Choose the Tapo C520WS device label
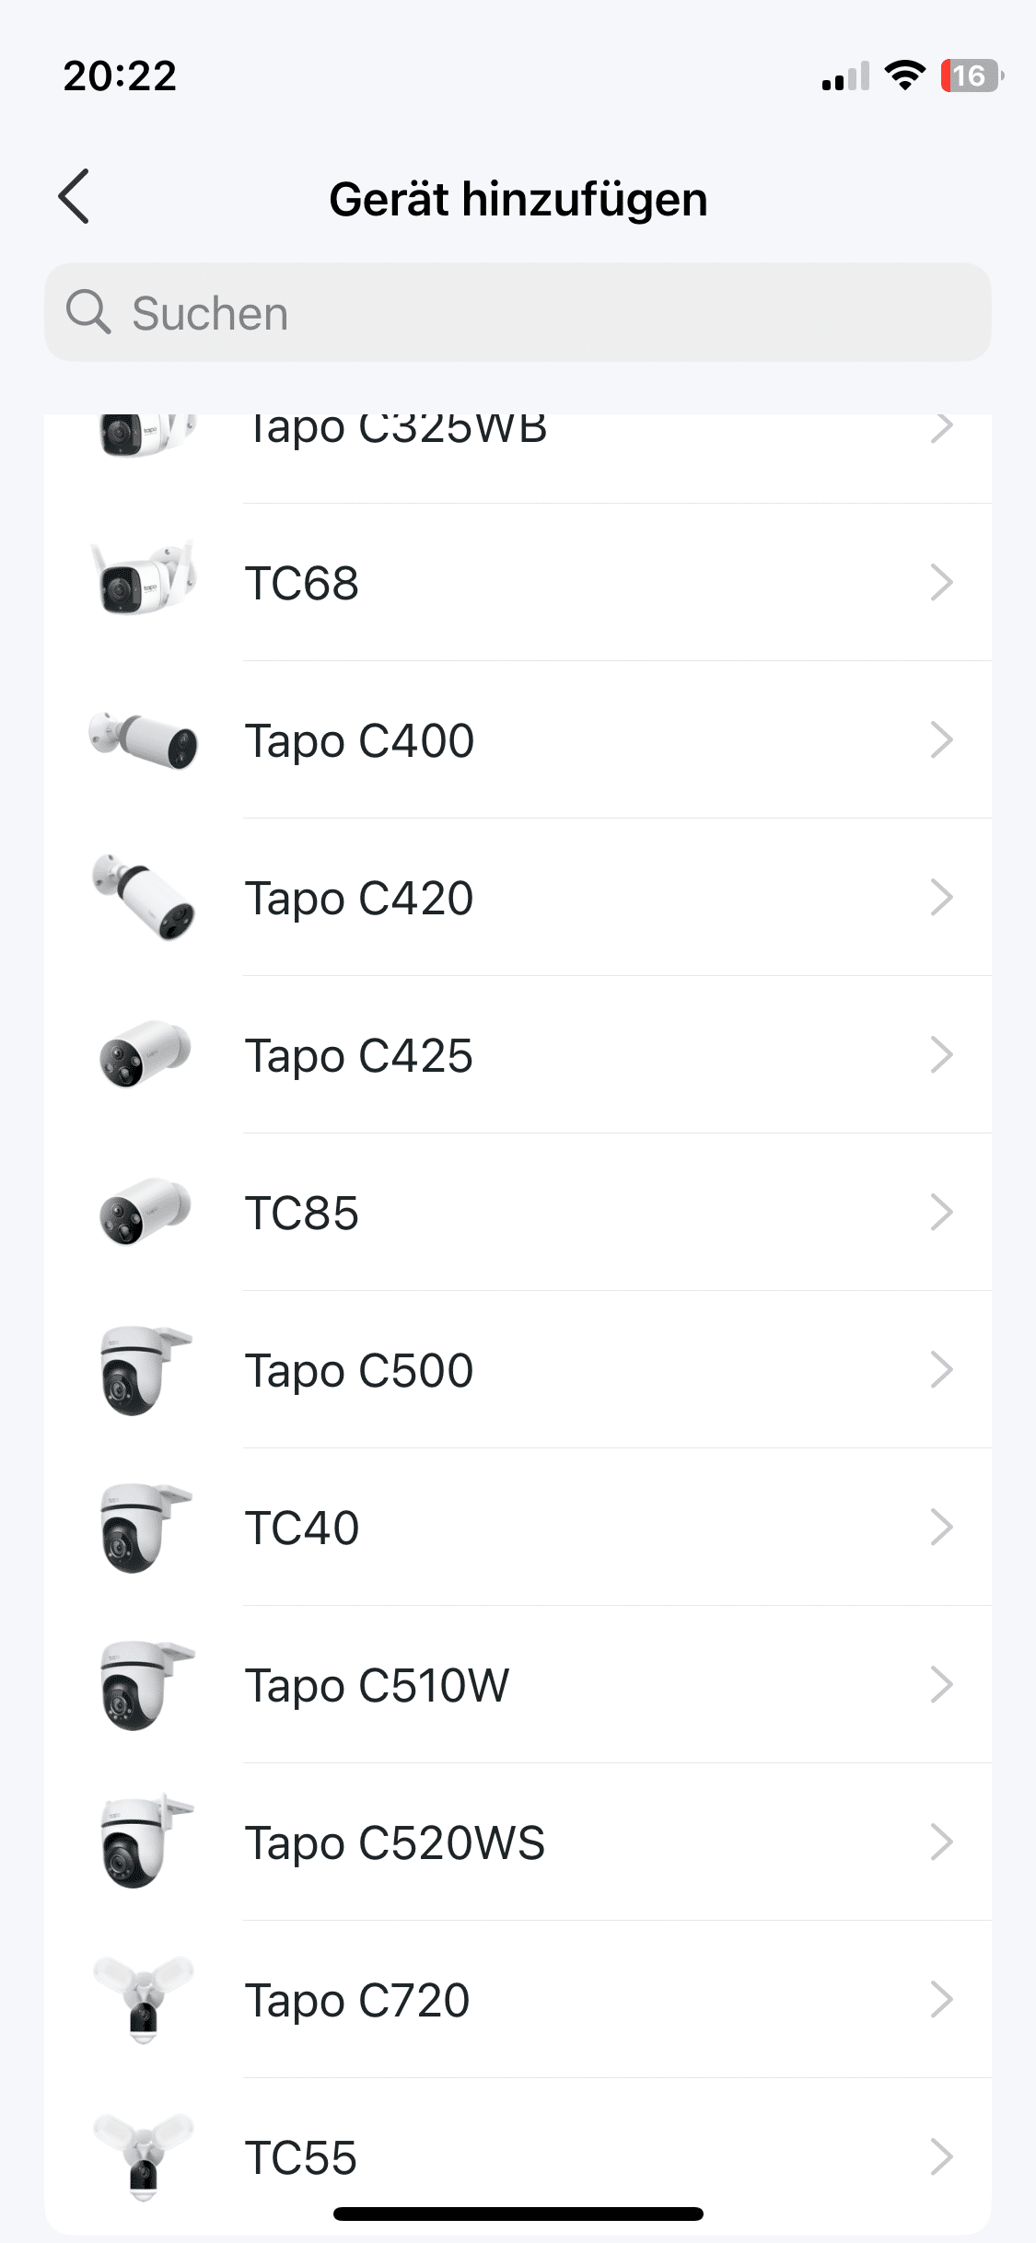Screen dimensions: 1036x2243 click(x=394, y=1842)
